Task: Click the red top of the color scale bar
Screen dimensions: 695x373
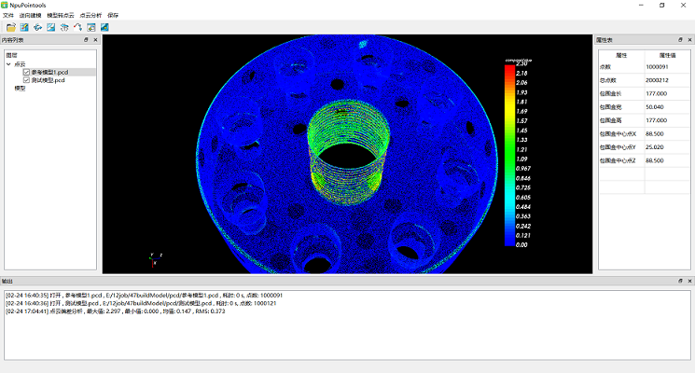Action: pyautogui.click(x=508, y=65)
